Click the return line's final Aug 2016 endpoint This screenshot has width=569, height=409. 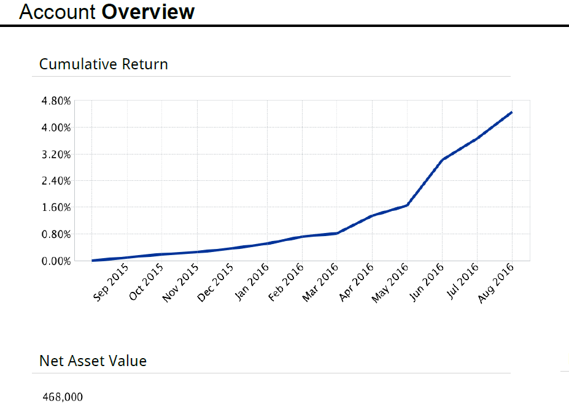click(x=511, y=113)
